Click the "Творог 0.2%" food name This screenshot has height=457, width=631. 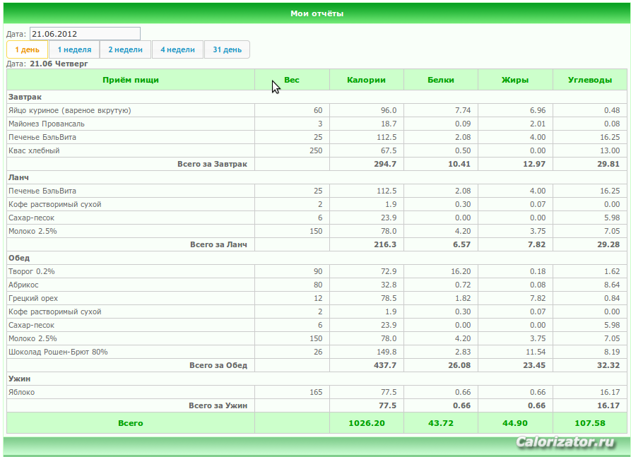coord(32,271)
